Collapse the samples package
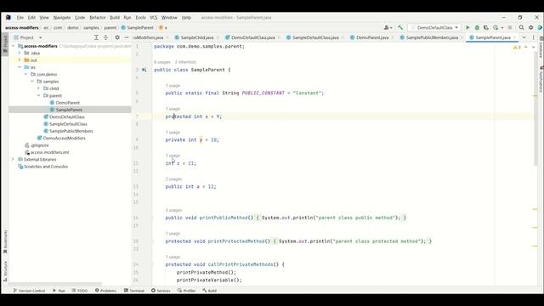 point(32,82)
